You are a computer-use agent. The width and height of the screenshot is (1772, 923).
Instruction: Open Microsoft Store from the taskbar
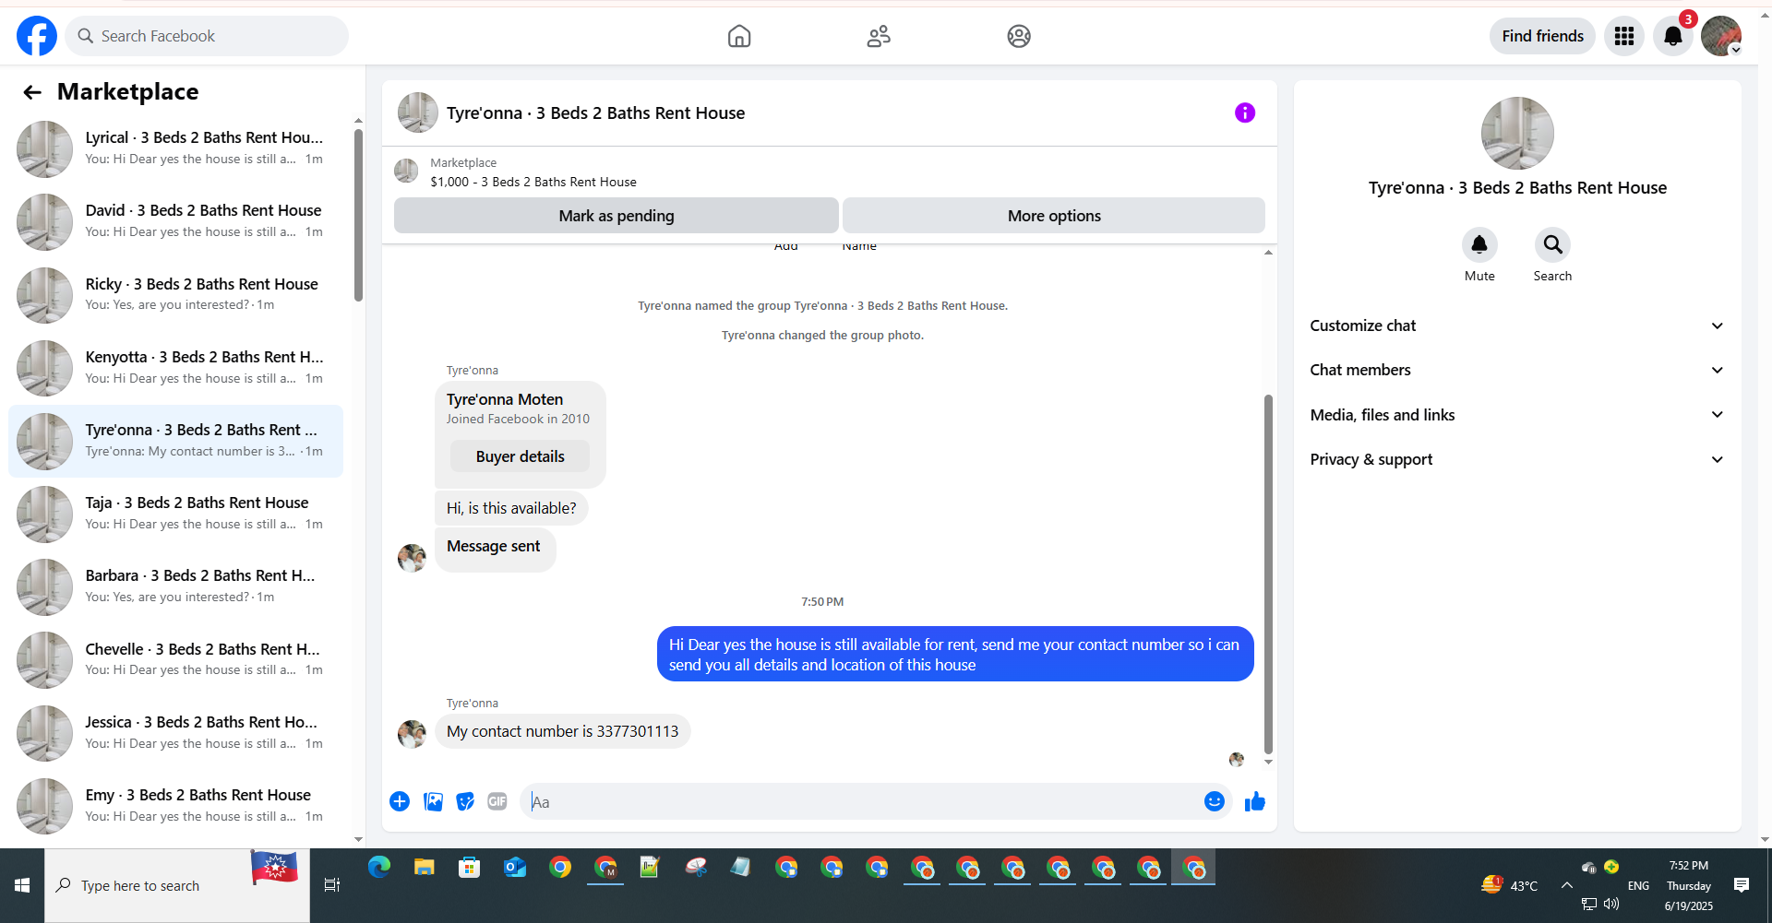[x=470, y=867]
